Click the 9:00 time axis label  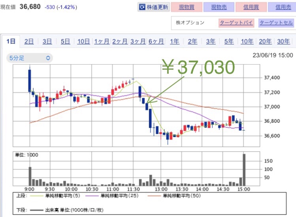tap(30, 189)
